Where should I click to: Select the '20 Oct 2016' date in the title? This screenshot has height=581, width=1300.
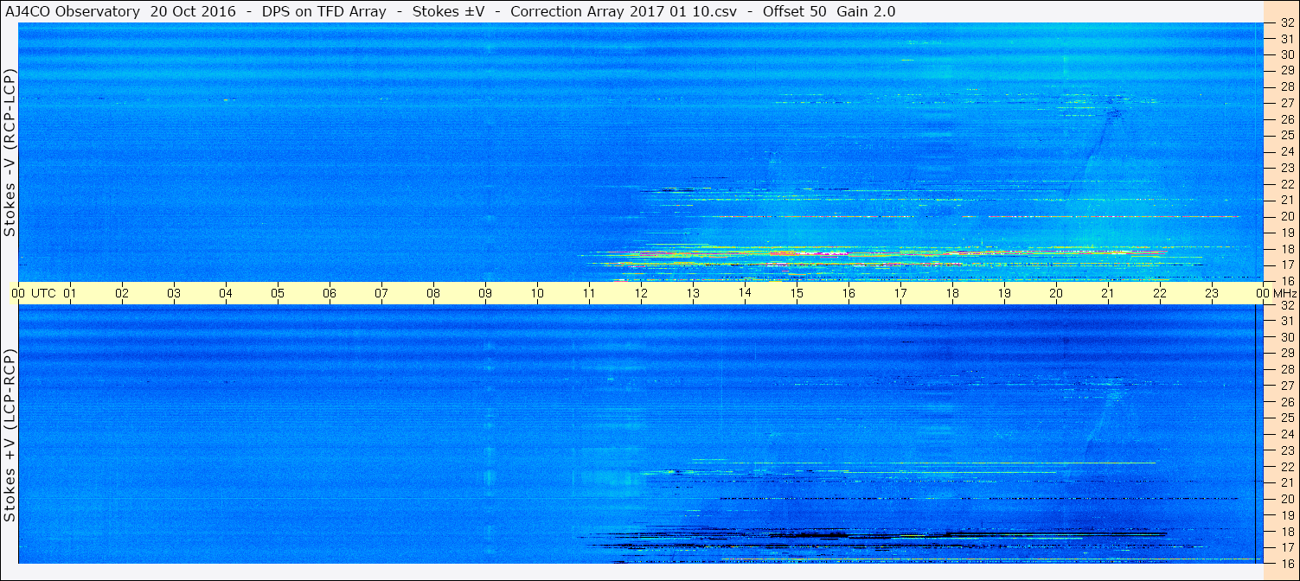[194, 11]
